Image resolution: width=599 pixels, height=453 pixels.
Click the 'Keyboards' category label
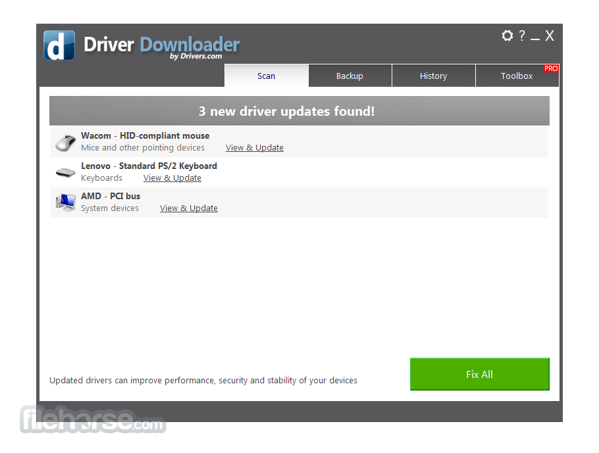101,178
